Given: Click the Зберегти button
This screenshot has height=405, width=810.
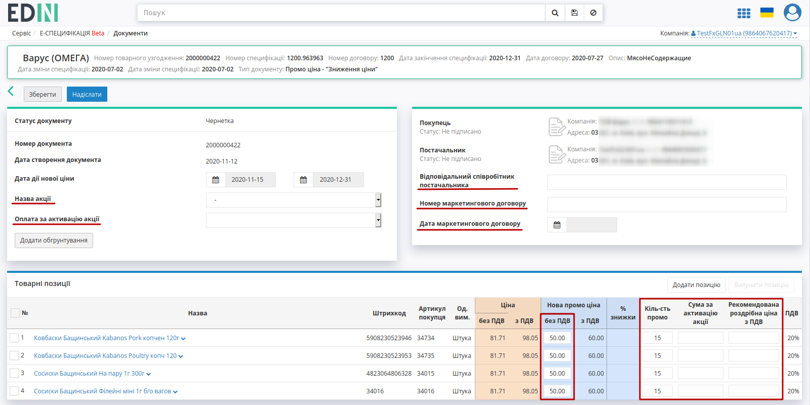Looking at the screenshot, I should click(43, 94).
